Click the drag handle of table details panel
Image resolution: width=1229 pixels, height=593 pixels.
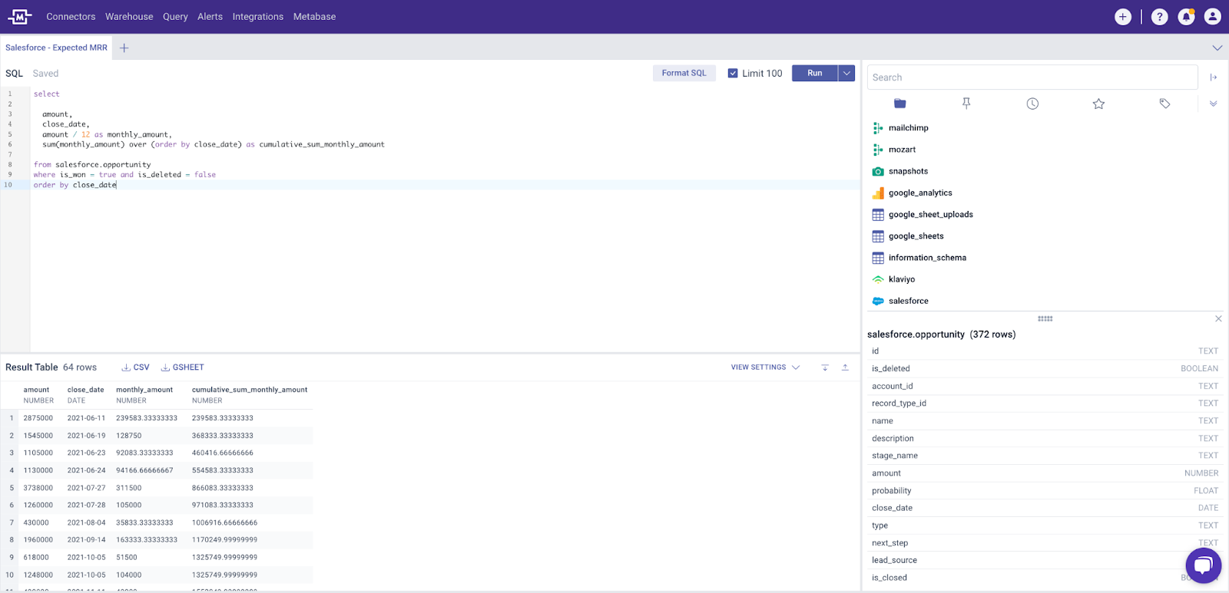click(1045, 318)
